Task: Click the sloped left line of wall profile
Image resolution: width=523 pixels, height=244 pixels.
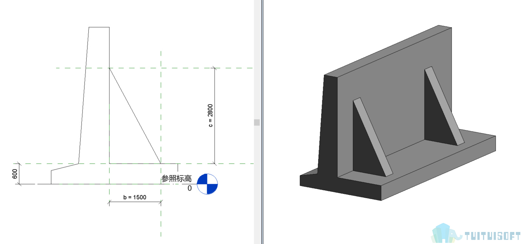Action: (84, 94)
